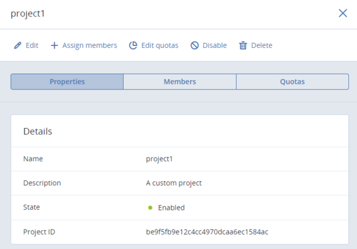Click the Name field label

(x=33, y=159)
